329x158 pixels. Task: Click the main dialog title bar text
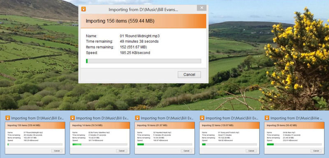coord(143,9)
